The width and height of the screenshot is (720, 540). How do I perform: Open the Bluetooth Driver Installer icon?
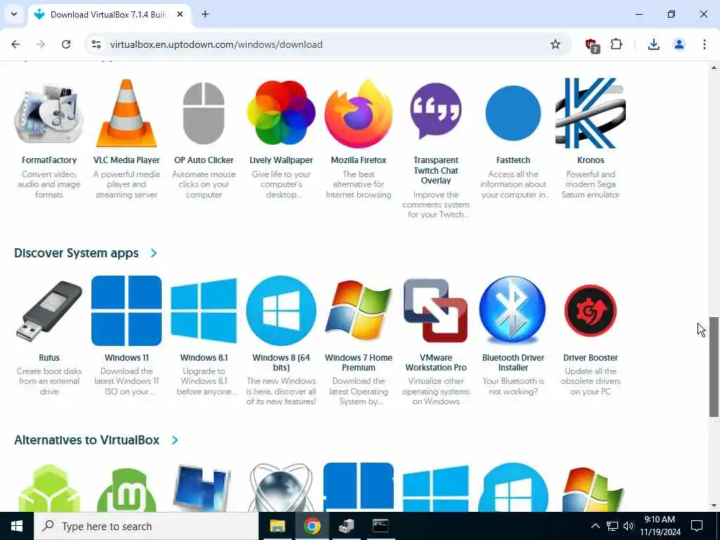[513, 310]
